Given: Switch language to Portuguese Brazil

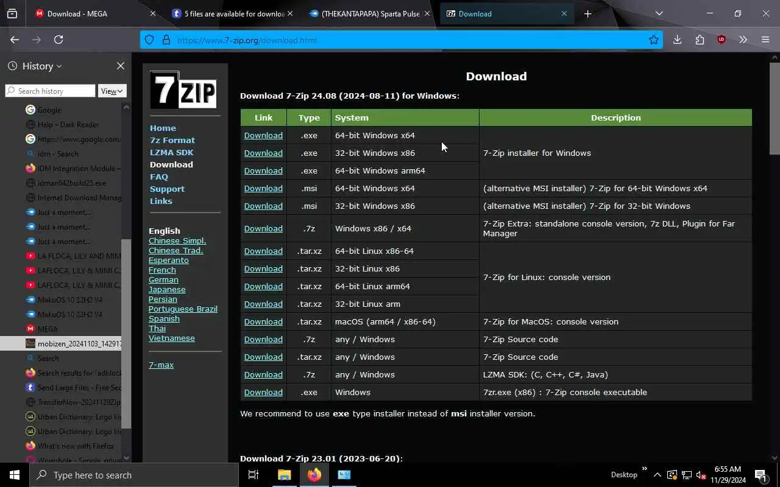Looking at the screenshot, I should pos(183,309).
